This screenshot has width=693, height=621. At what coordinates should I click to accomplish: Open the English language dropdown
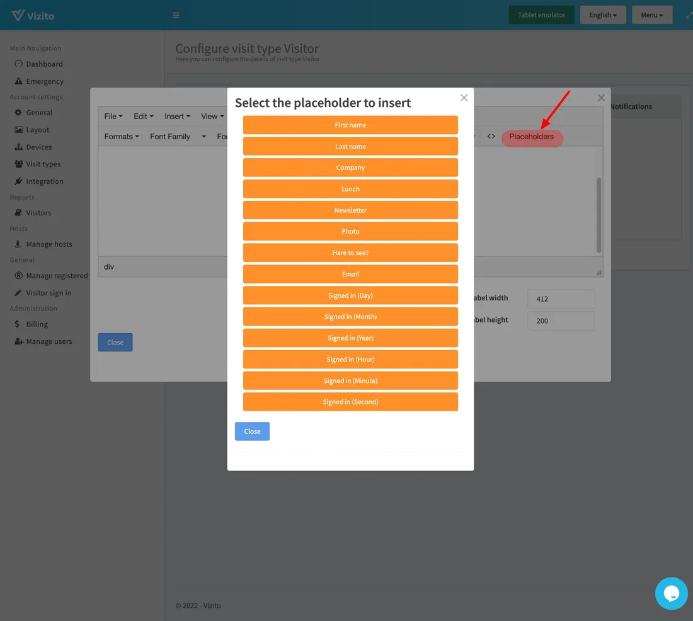click(602, 14)
